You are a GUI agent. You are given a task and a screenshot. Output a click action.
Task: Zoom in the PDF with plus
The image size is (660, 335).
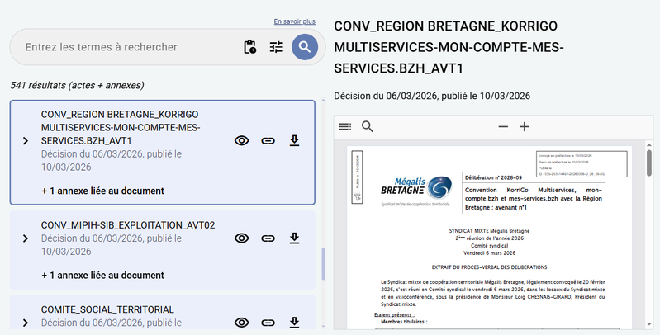point(524,127)
